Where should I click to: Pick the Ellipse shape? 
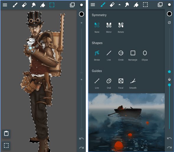click(145, 56)
